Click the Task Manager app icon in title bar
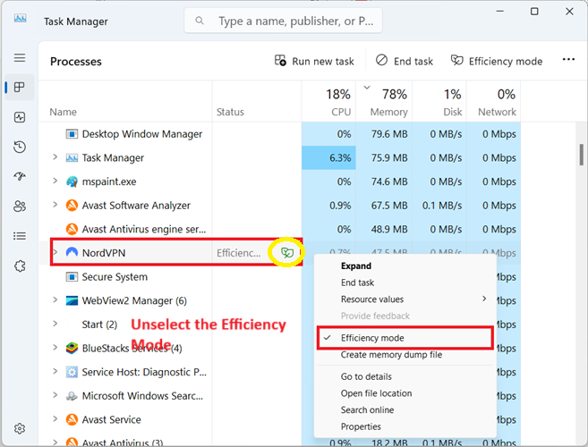The width and height of the screenshot is (588, 447). tap(21, 19)
